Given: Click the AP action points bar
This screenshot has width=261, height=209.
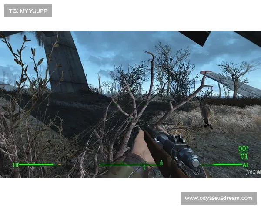Looking at the screenshot, I should (227, 165).
